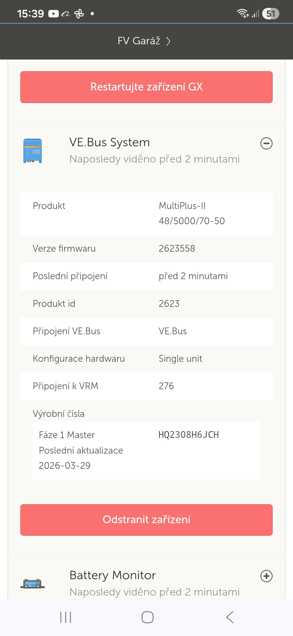
Task: Collapse the VE.Bus System section
Action: [266, 144]
